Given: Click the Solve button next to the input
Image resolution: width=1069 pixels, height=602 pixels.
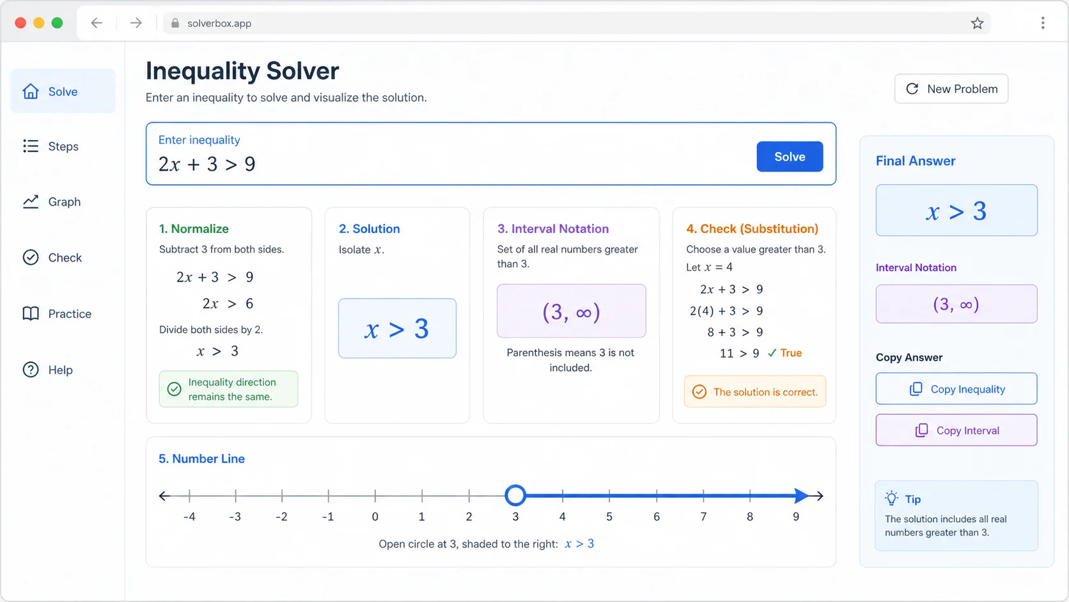Looking at the screenshot, I should 790,157.
